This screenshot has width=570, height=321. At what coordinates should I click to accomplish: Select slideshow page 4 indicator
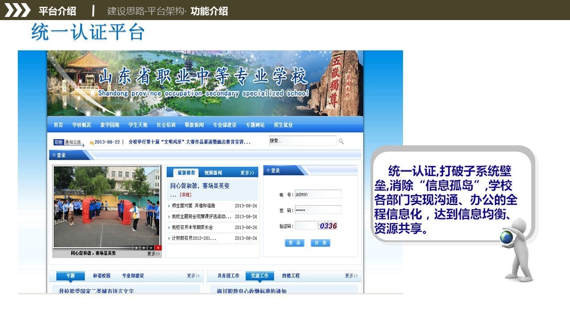click(x=151, y=247)
